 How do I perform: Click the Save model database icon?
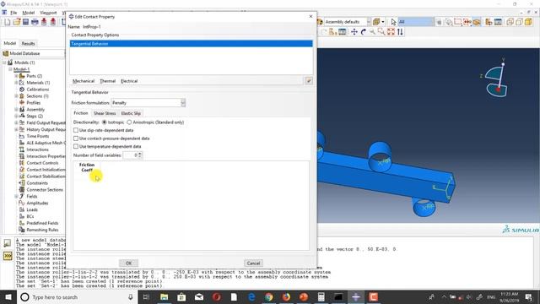(x=25, y=22)
